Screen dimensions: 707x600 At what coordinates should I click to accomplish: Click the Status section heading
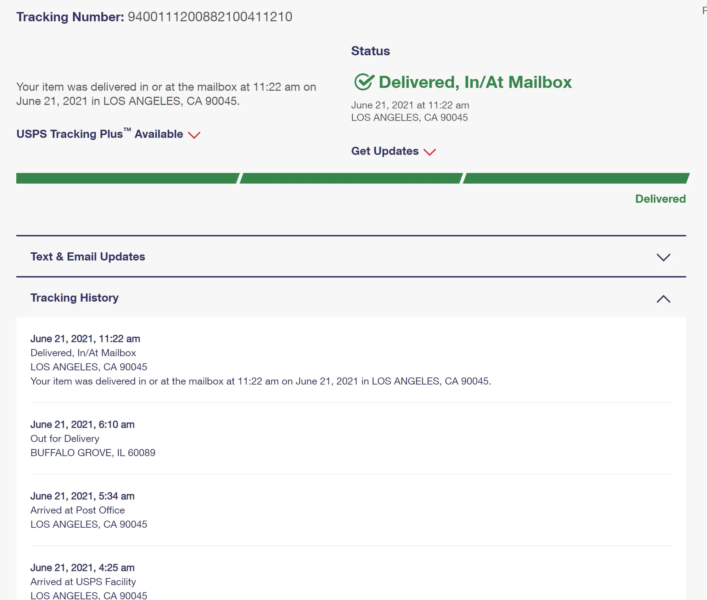370,51
